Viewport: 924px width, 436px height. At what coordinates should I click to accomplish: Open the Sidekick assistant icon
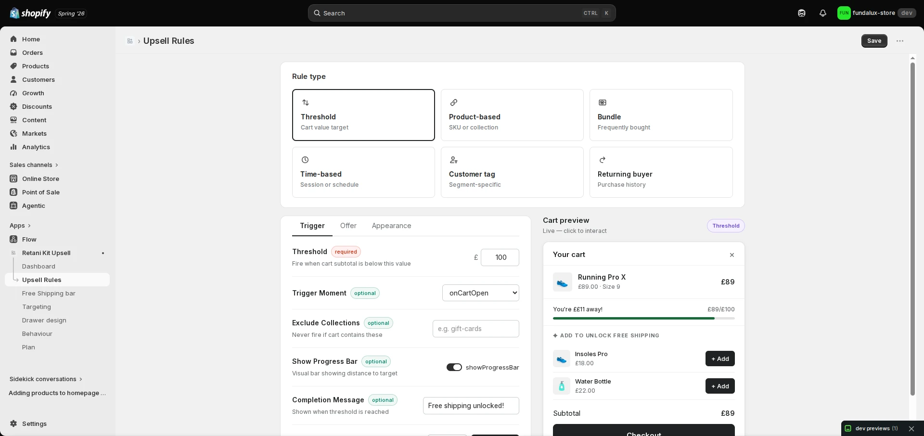click(x=802, y=13)
